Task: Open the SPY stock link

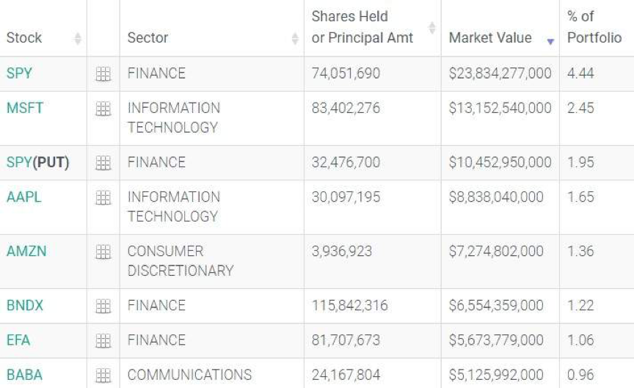Action: click(x=18, y=73)
